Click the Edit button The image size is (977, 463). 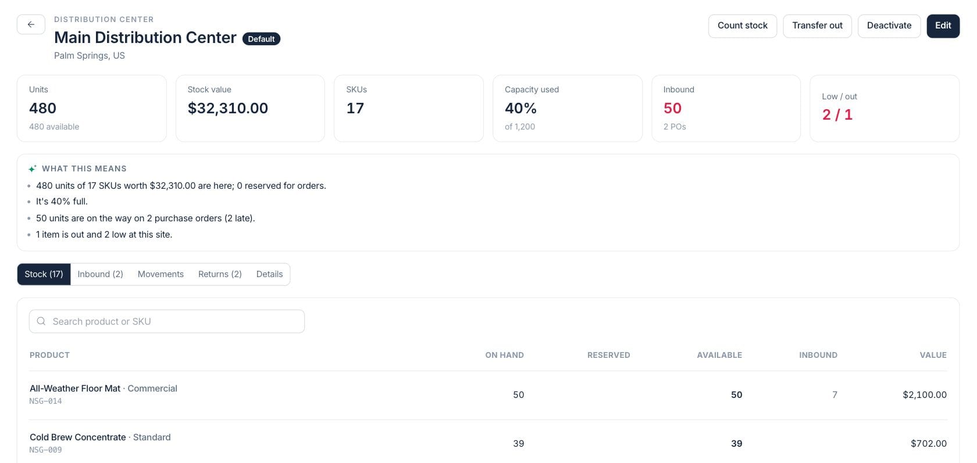pos(943,26)
